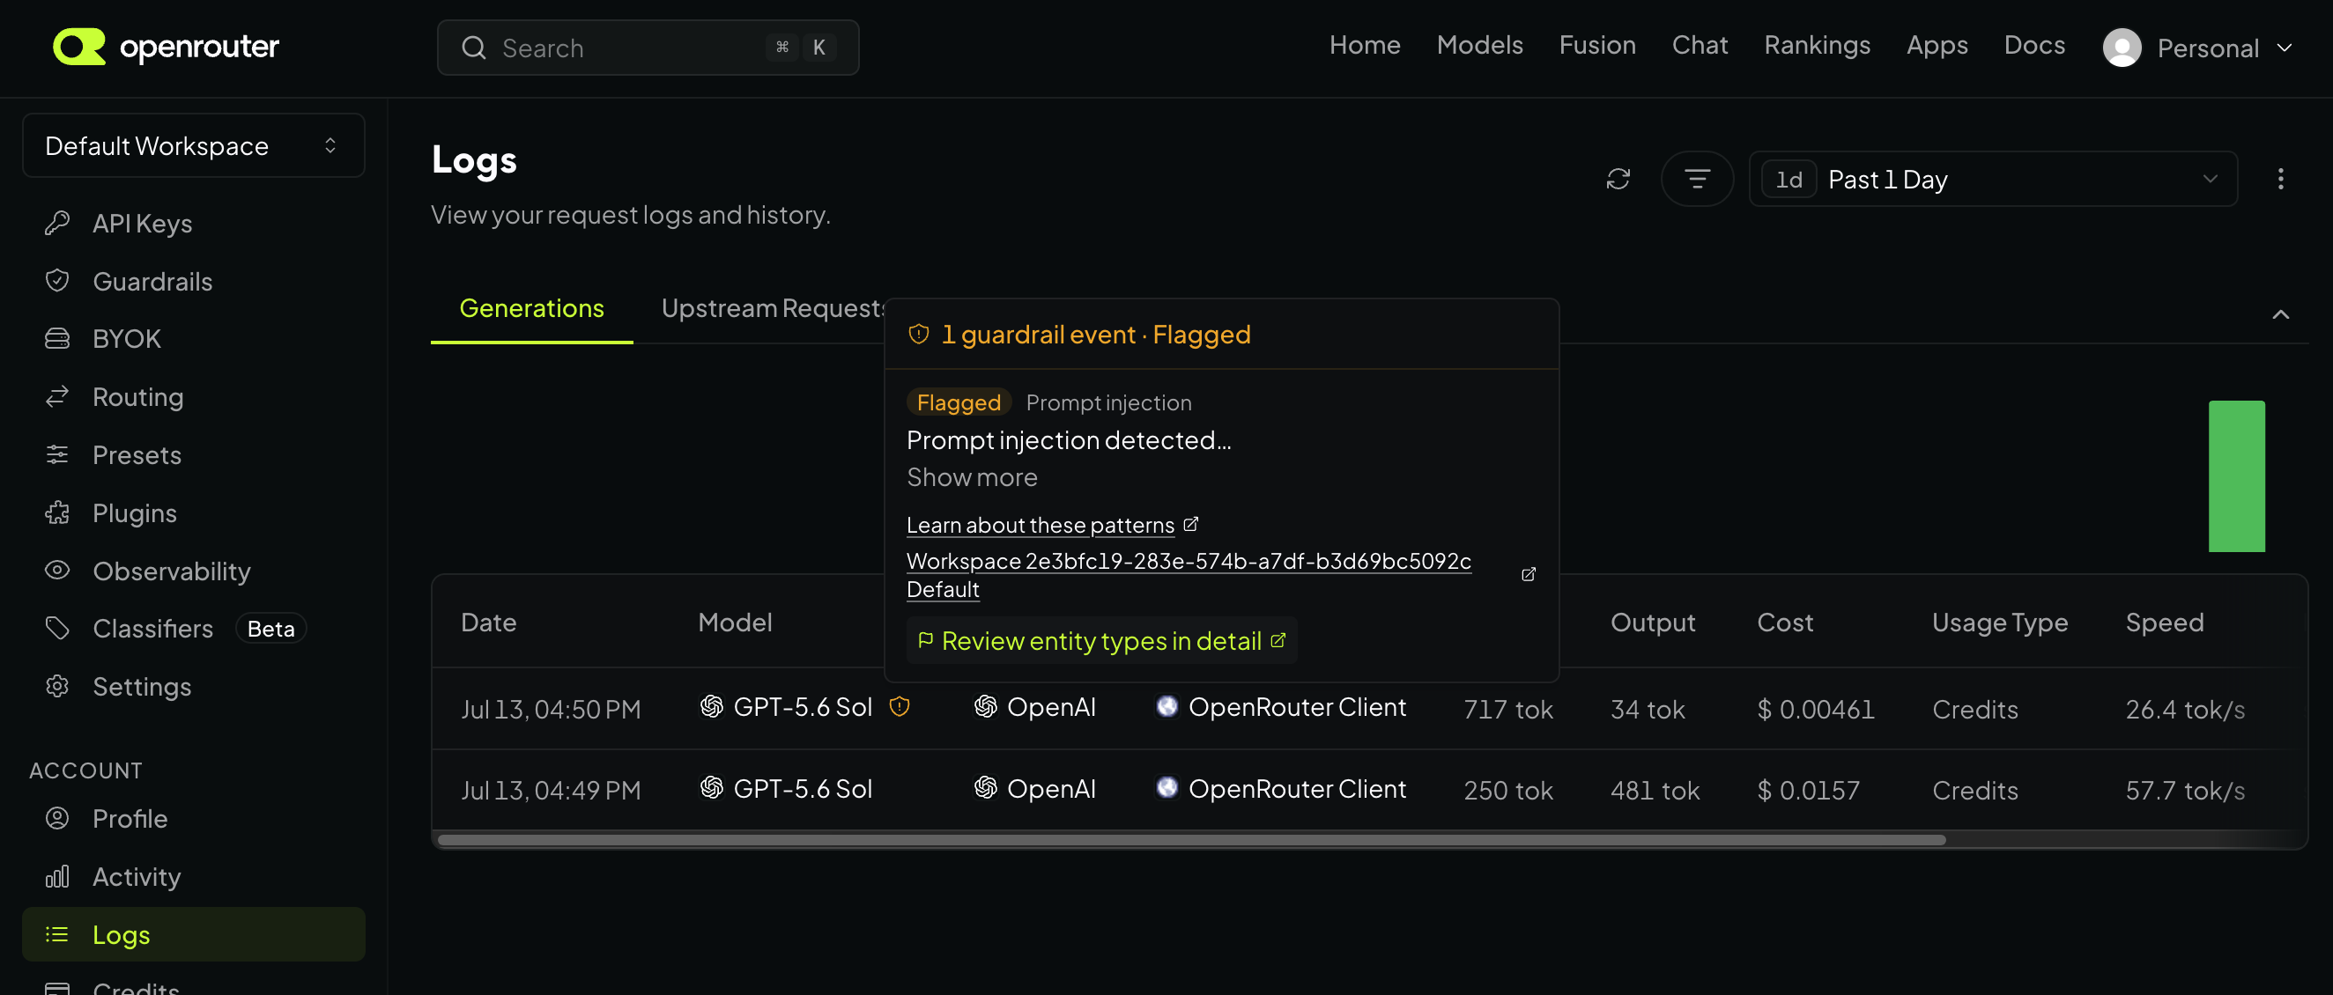Click the 57.7 tok/s speed cell

(2184, 791)
